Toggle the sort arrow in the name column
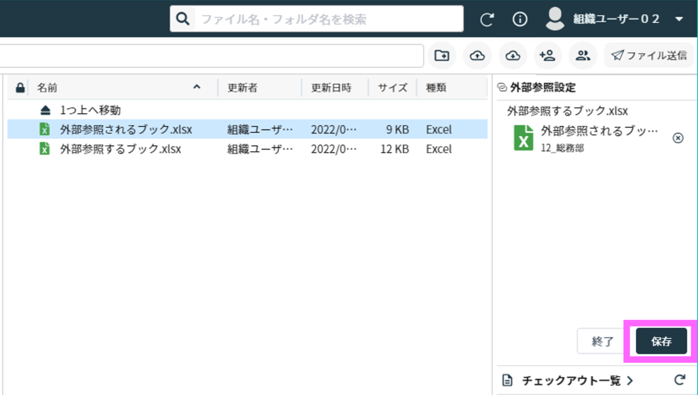The width and height of the screenshot is (698, 395). pyautogui.click(x=197, y=87)
